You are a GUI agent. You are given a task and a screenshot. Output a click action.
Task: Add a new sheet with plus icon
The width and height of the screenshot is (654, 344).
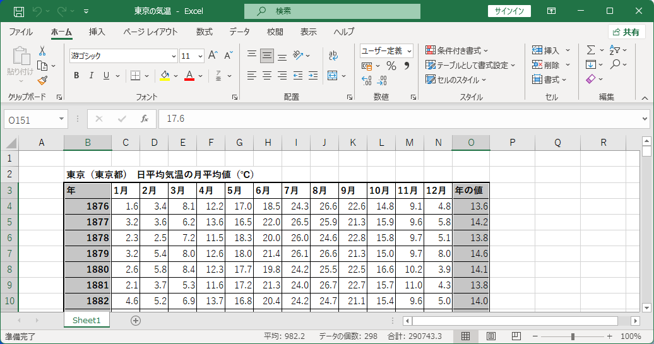click(x=136, y=320)
